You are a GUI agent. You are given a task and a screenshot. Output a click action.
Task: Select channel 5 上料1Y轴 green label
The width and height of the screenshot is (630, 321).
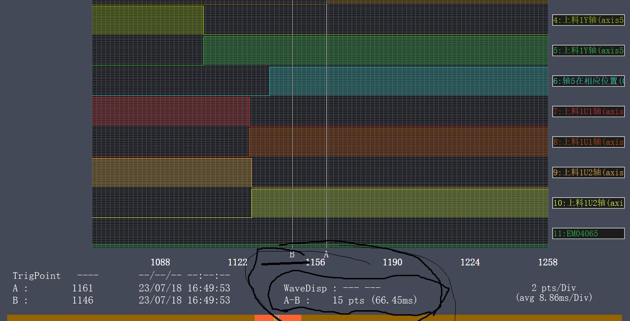[588, 51]
